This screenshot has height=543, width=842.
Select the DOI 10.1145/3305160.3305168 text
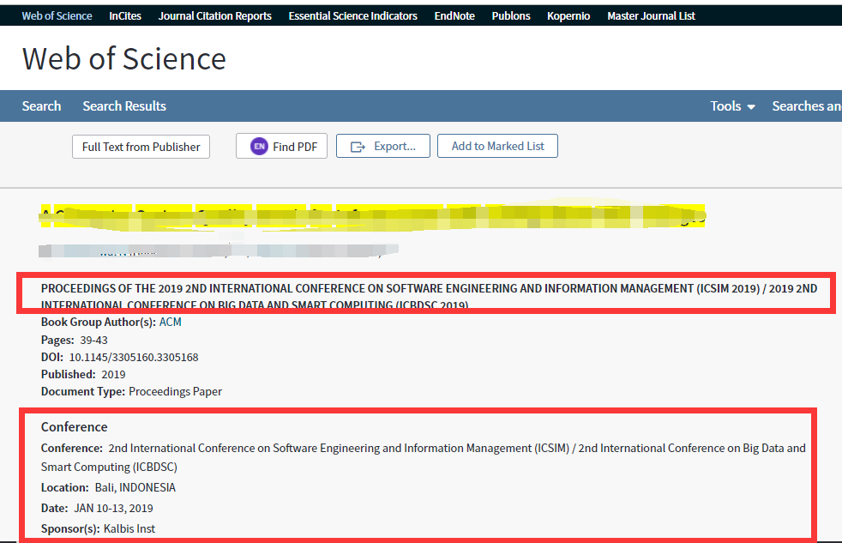tap(134, 357)
